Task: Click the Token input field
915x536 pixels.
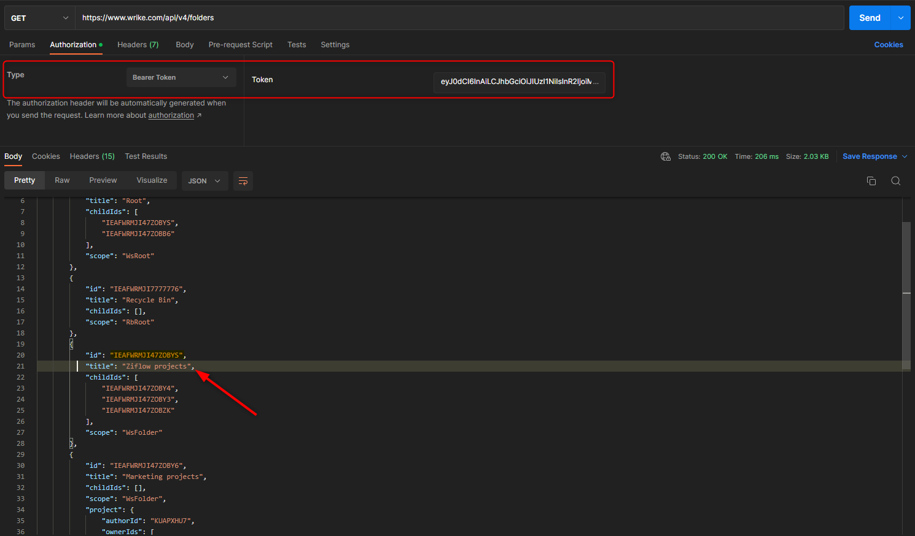Action: point(519,82)
